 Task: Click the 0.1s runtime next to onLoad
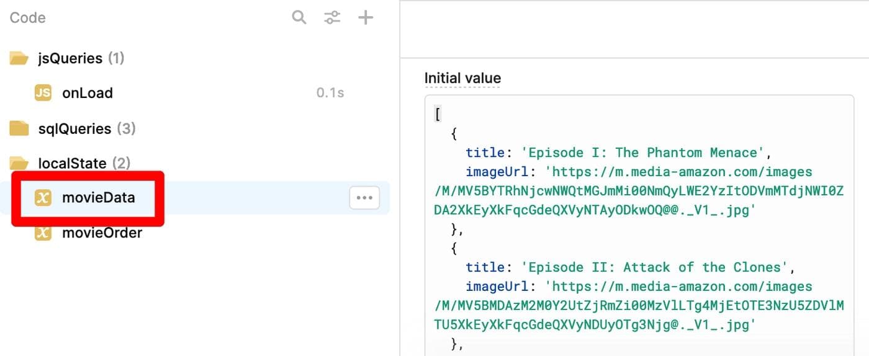point(330,93)
